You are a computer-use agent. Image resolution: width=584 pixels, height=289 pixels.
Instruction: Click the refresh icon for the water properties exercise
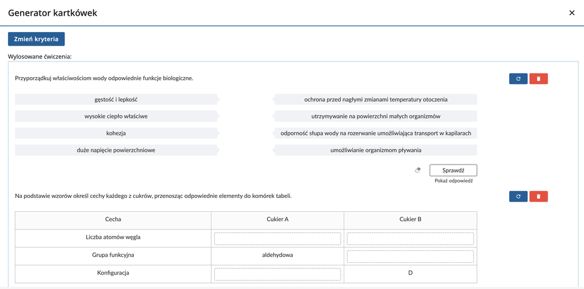tap(518, 78)
